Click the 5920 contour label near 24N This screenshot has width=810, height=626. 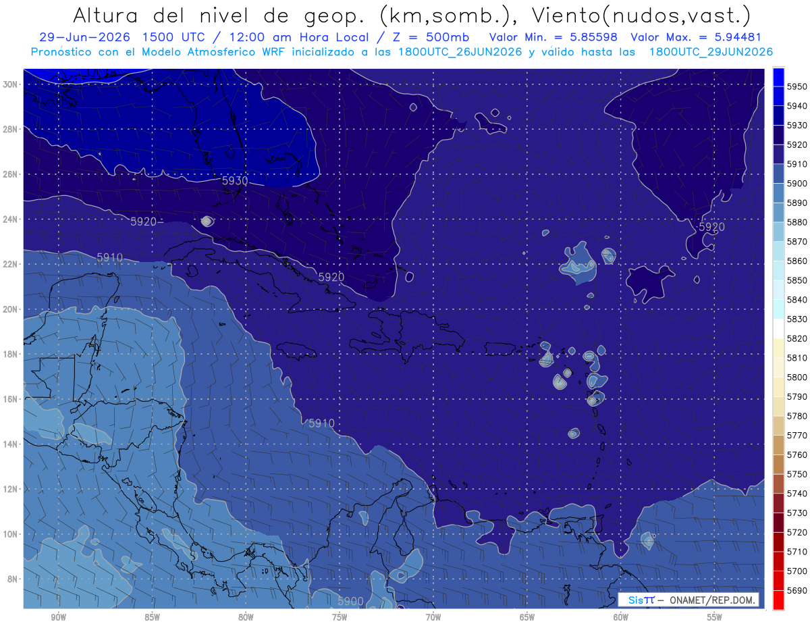(x=144, y=221)
